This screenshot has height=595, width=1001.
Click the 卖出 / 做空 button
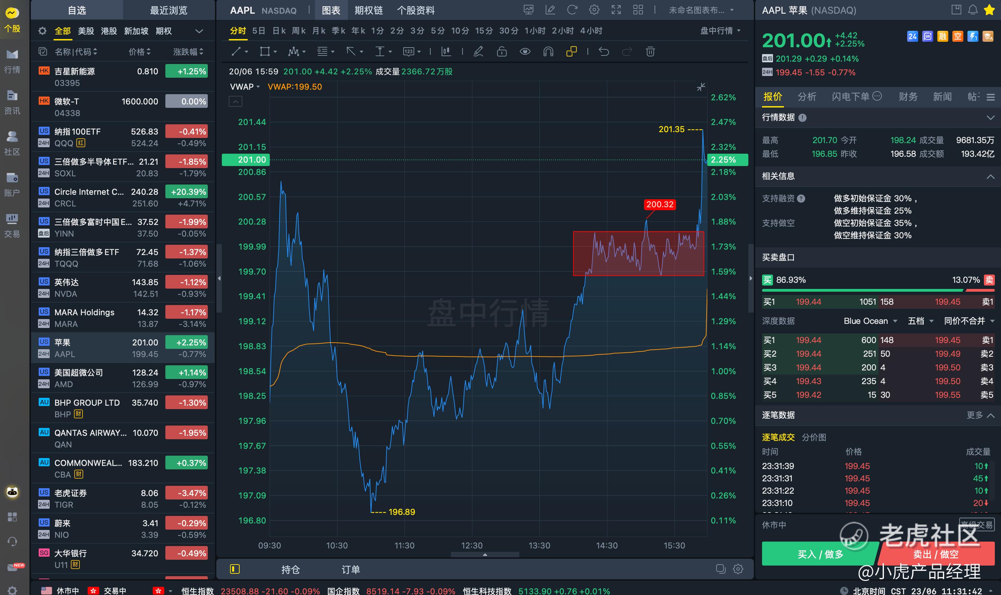coord(936,554)
